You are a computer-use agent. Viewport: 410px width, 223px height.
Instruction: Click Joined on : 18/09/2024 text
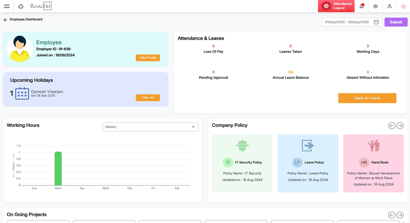(56, 55)
